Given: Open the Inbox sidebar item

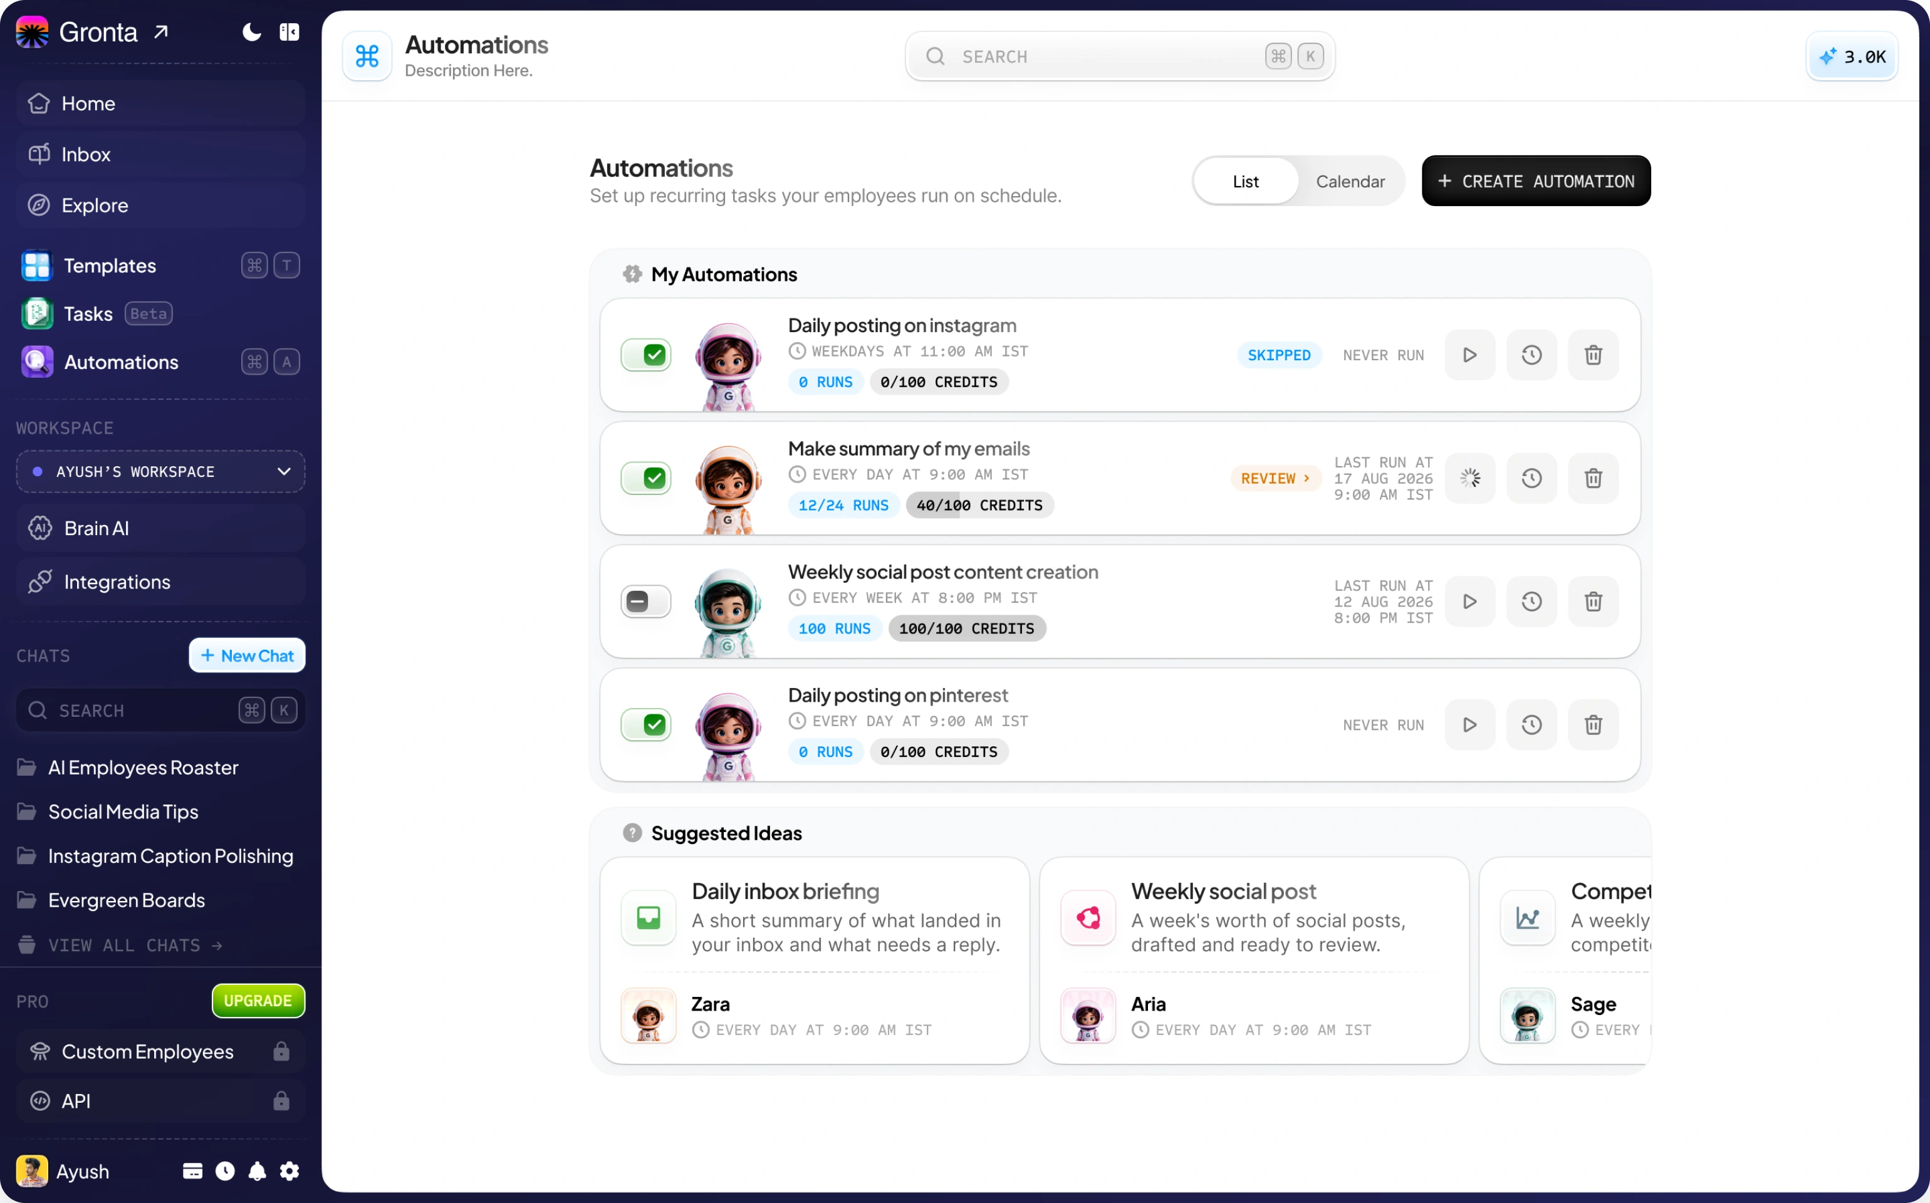Looking at the screenshot, I should pos(160,154).
